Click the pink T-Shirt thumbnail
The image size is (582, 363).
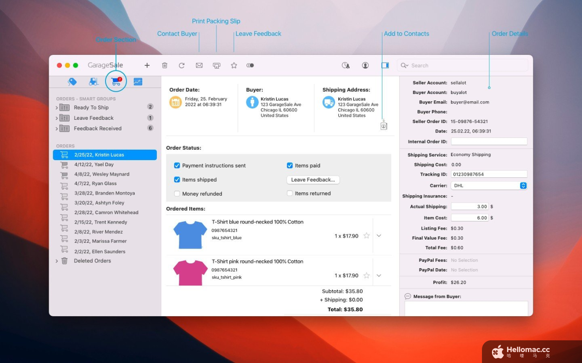pyautogui.click(x=190, y=273)
